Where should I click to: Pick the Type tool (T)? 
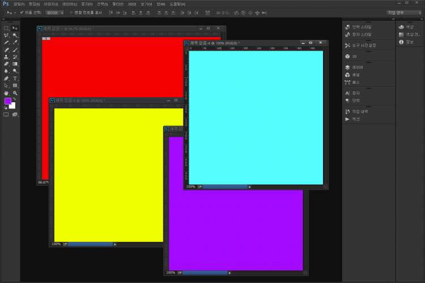15,79
